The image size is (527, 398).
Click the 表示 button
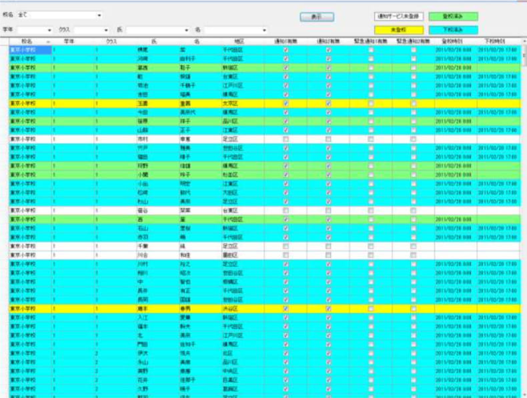coord(317,17)
